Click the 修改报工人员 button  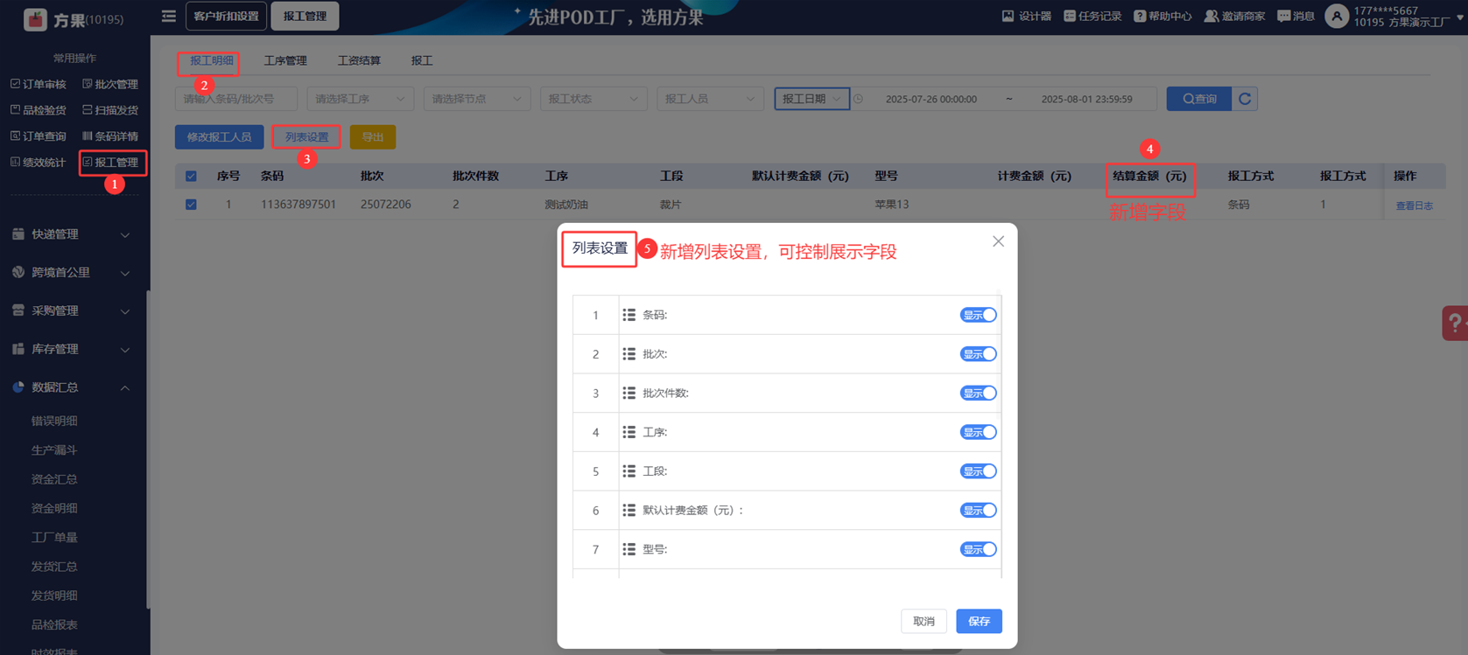pos(219,137)
